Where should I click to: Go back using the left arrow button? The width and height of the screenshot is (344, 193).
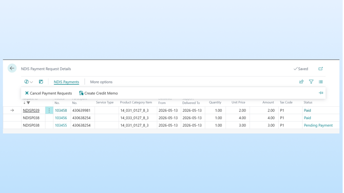tap(12, 68)
